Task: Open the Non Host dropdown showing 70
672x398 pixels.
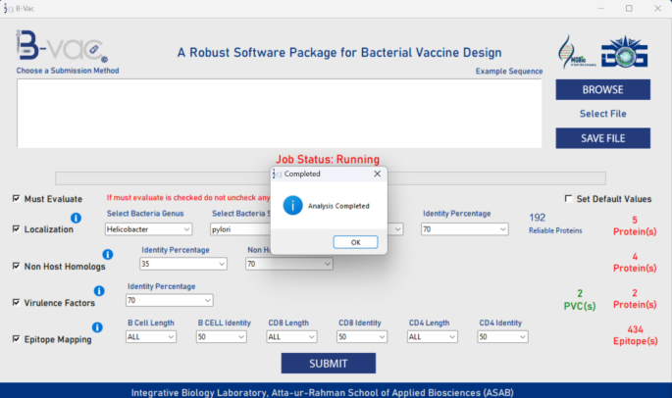Action: 288,264
